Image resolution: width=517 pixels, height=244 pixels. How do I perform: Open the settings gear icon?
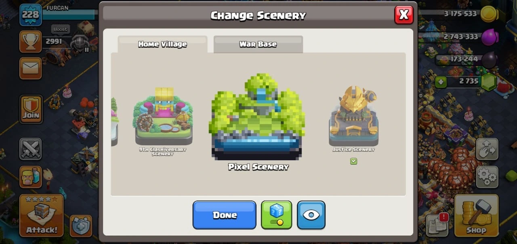pos(487,177)
